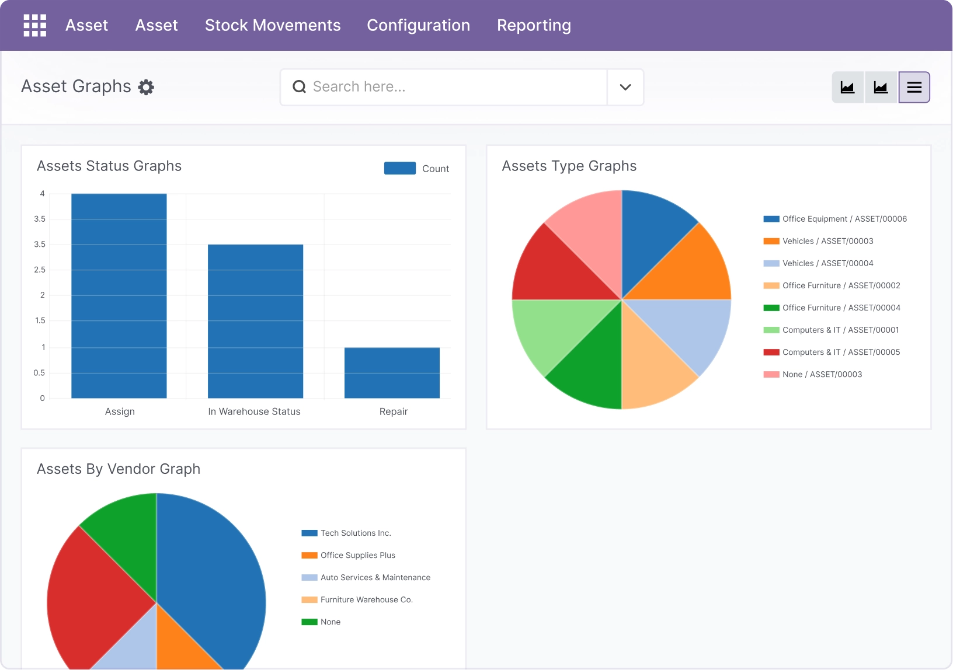Toggle Office Furniture / ASSET/00004 legend entry

(x=832, y=308)
